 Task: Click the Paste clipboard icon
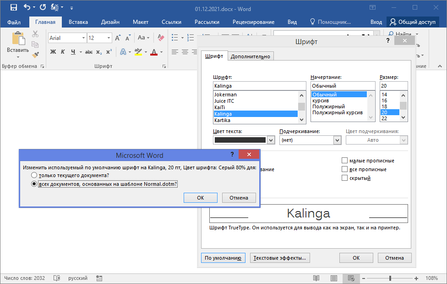click(18, 39)
